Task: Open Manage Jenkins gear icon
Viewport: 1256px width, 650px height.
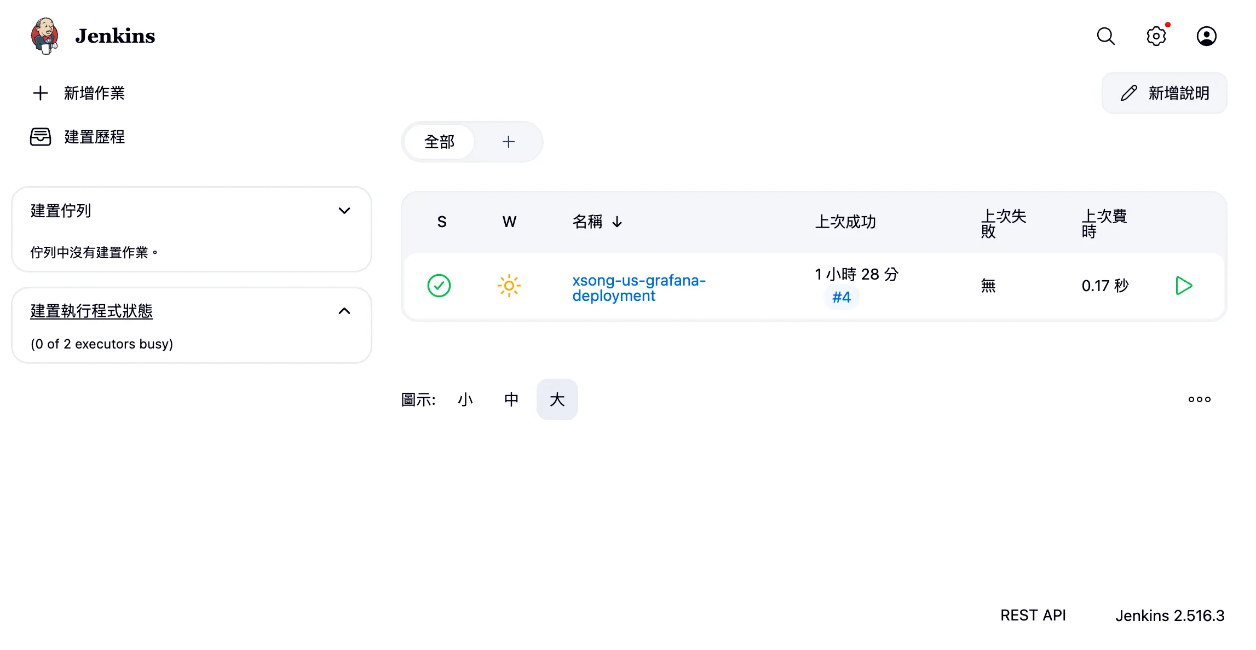Action: coord(1156,36)
